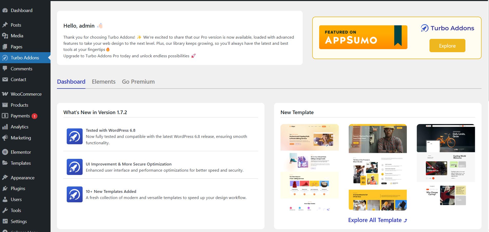The height and width of the screenshot is (232, 489).
Task: Open the Dashboard sidebar menu
Action: (25, 10)
